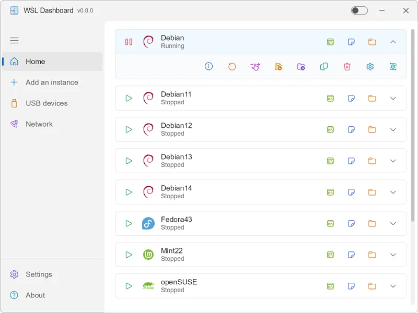Image resolution: width=418 pixels, height=313 pixels.
Task: Start the Debian14 instance
Action: [x=129, y=192]
